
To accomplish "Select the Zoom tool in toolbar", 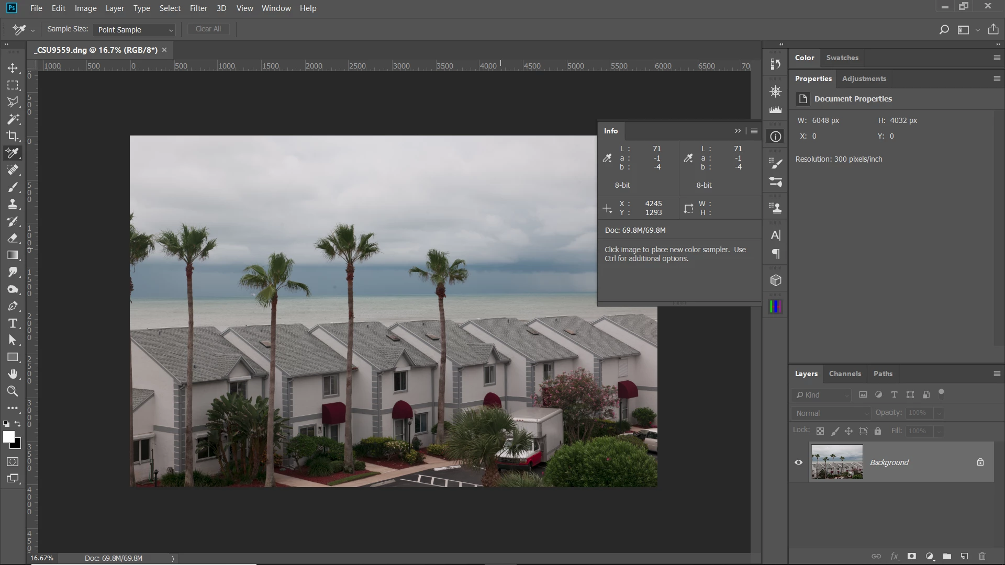I will [13, 391].
